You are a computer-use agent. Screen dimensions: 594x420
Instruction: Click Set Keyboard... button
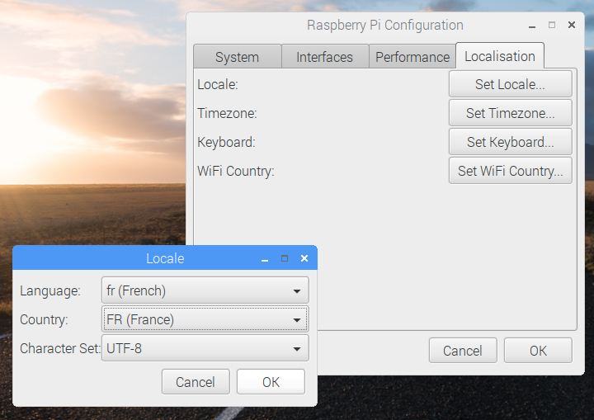click(x=511, y=142)
